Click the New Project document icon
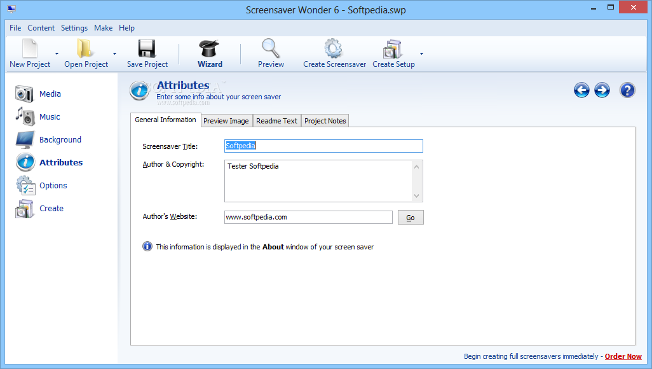The image size is (652, 369). click(x=30, y=48)
